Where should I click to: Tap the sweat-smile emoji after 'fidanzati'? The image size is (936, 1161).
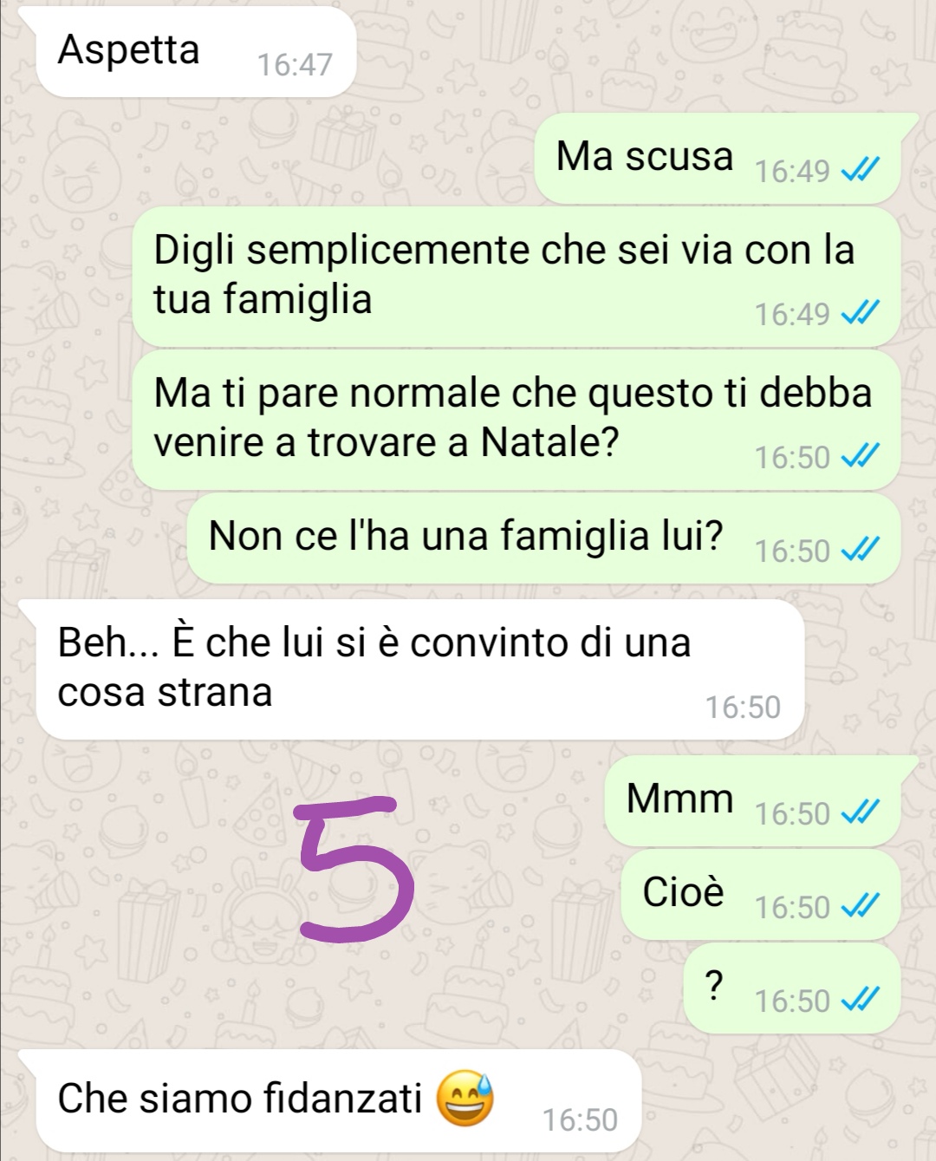coord(465,1098)
